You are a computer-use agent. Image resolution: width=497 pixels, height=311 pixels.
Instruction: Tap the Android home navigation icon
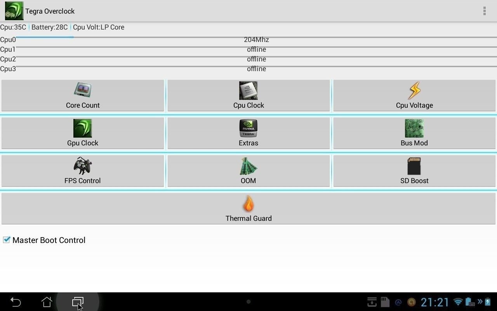tap(47, 302)
